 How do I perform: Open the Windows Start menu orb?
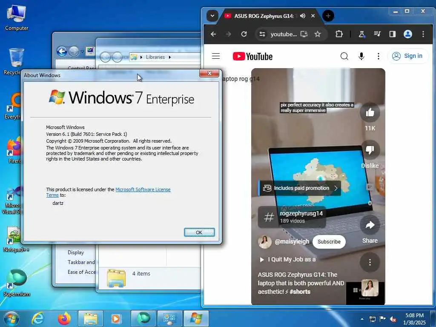tap(11, 318)
